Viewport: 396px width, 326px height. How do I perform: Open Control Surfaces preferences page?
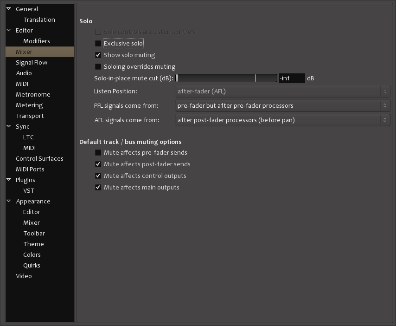39,158
